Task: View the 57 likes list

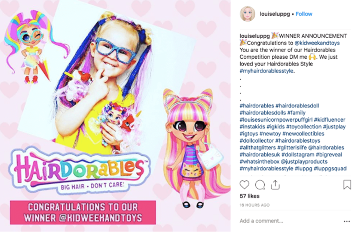Action: tap(250, 196)
